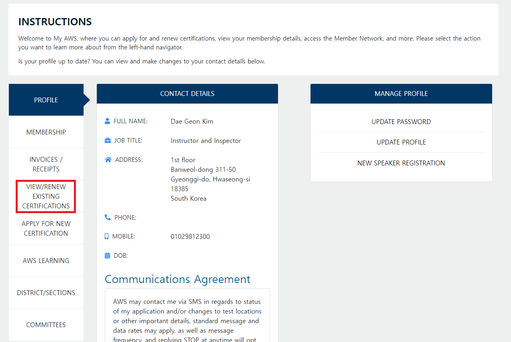This screenshot has height=342, width=511.
Task: Click the Communications Agreement heading
Action: 178,279
